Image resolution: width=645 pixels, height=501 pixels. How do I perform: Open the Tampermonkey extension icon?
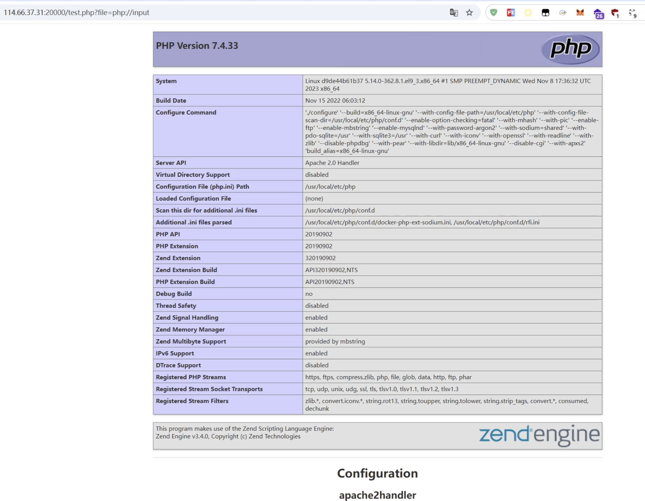(x=546, y=13)
